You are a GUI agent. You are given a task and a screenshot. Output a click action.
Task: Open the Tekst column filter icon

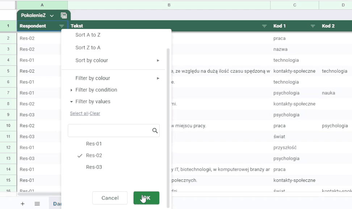point(264,26)
